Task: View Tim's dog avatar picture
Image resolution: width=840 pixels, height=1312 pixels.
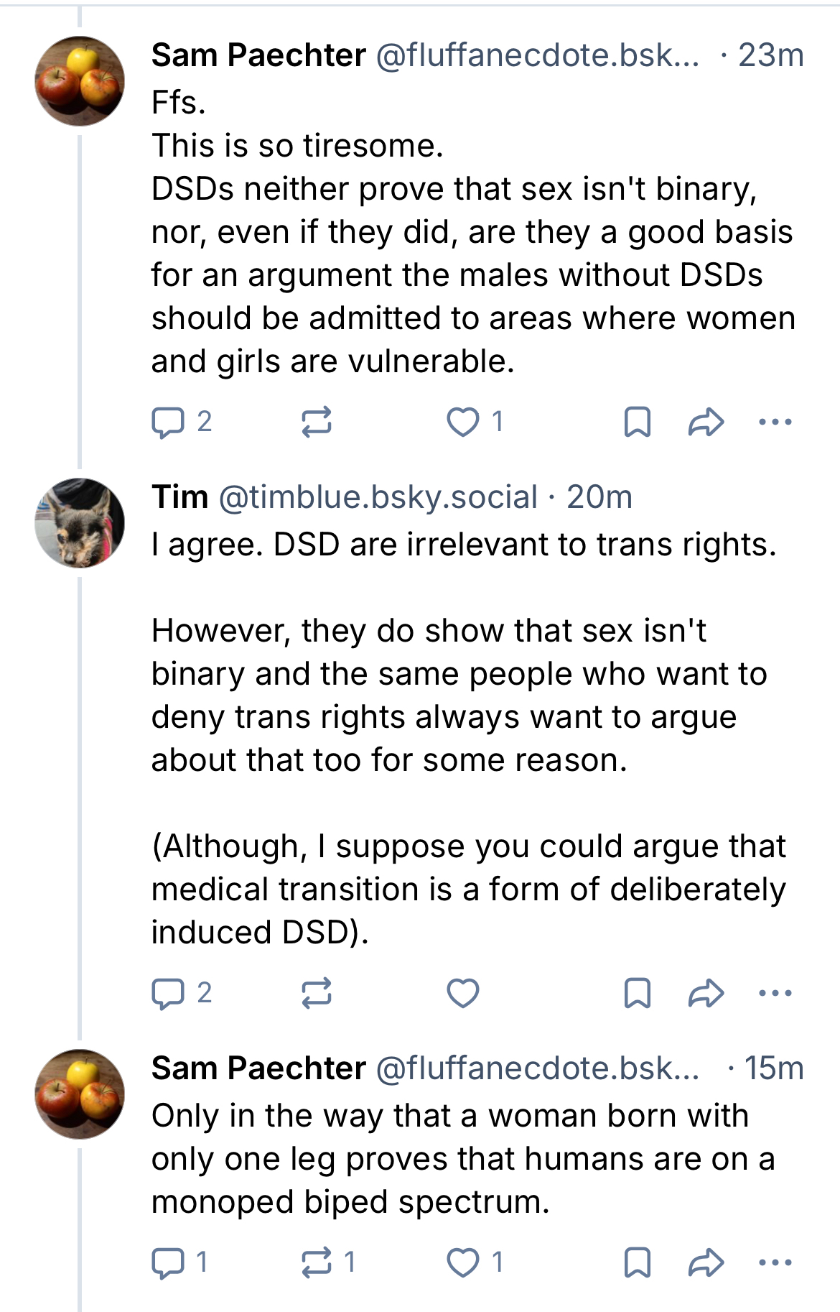Action: (80, 522)
